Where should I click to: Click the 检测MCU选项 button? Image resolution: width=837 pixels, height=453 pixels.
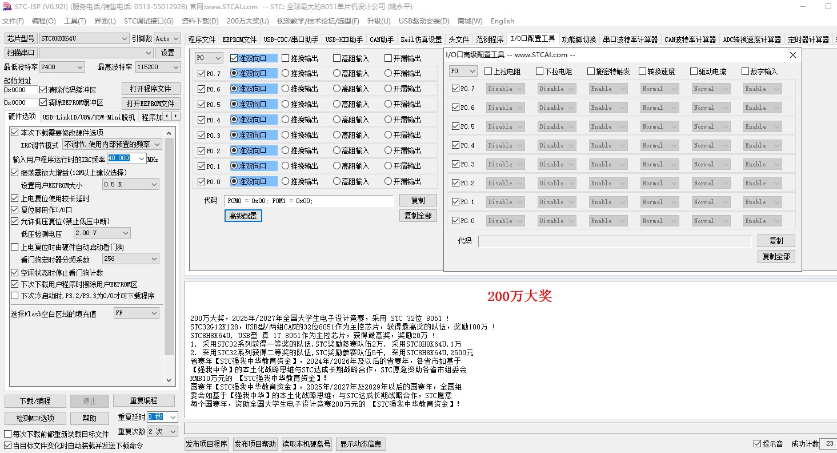pos(35,418)
